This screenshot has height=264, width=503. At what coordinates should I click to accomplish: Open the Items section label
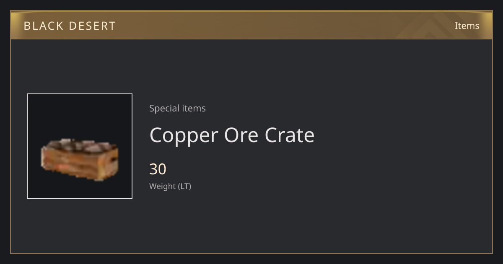coord(467,26)
